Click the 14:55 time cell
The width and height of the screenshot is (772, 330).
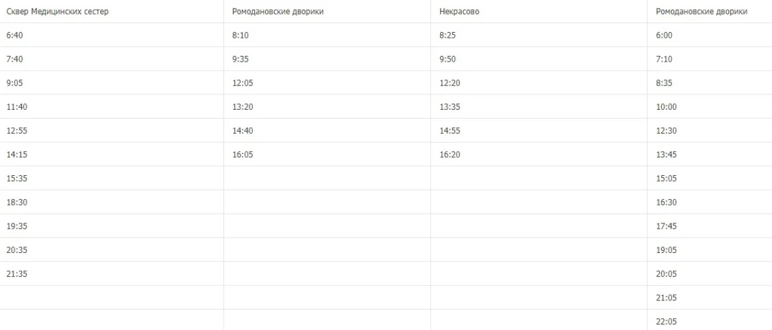450,130
